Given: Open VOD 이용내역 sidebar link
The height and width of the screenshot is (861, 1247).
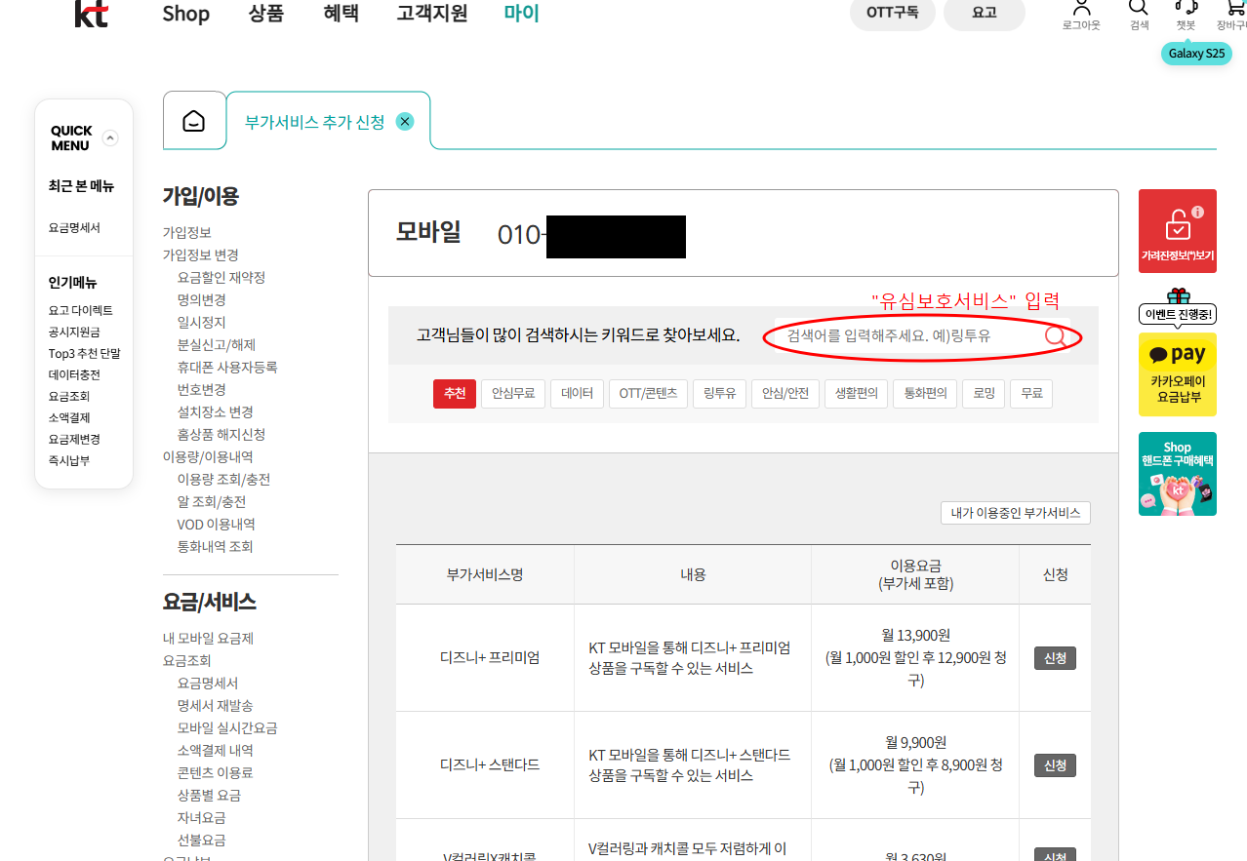Looking at the screenshot, I should (216, 525).
